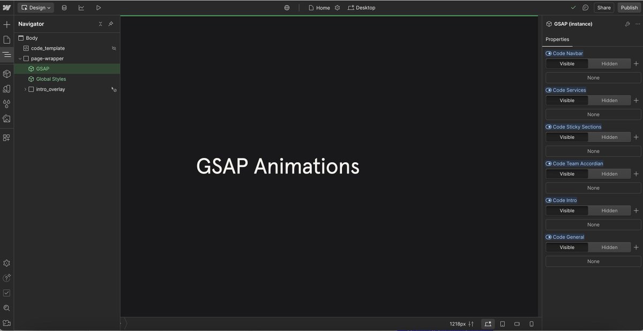Click the Publish button
This screenshot has height=331, width=643.
(630, 7)
